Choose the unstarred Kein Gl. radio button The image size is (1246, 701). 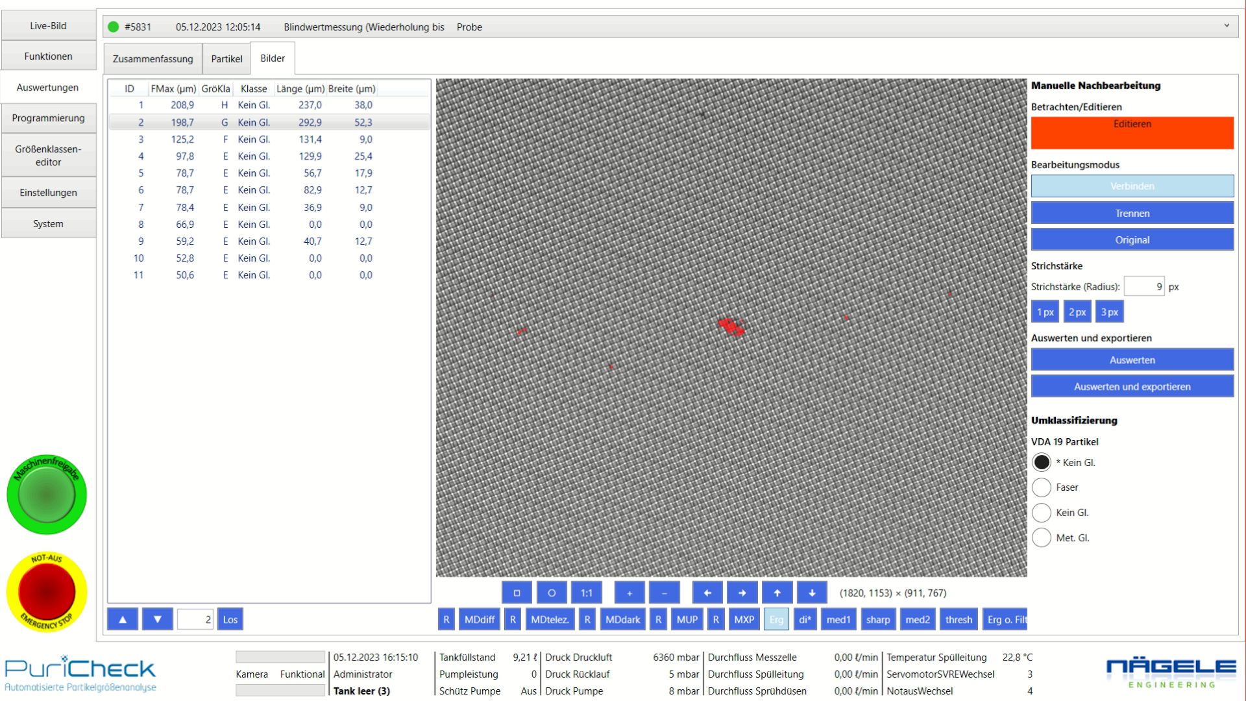[1042, 513]
